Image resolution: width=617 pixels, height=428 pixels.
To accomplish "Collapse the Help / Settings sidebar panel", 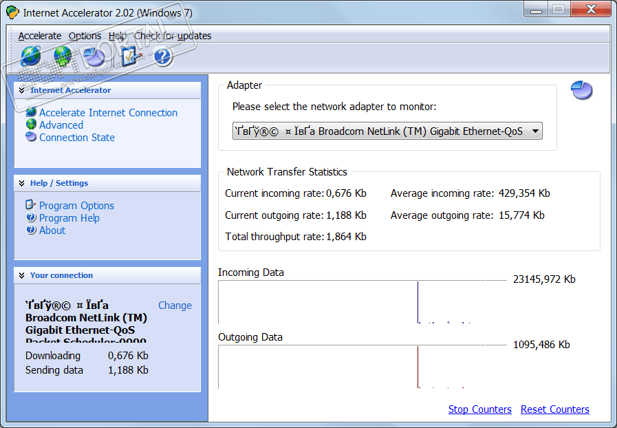I will tap(21, 183).
